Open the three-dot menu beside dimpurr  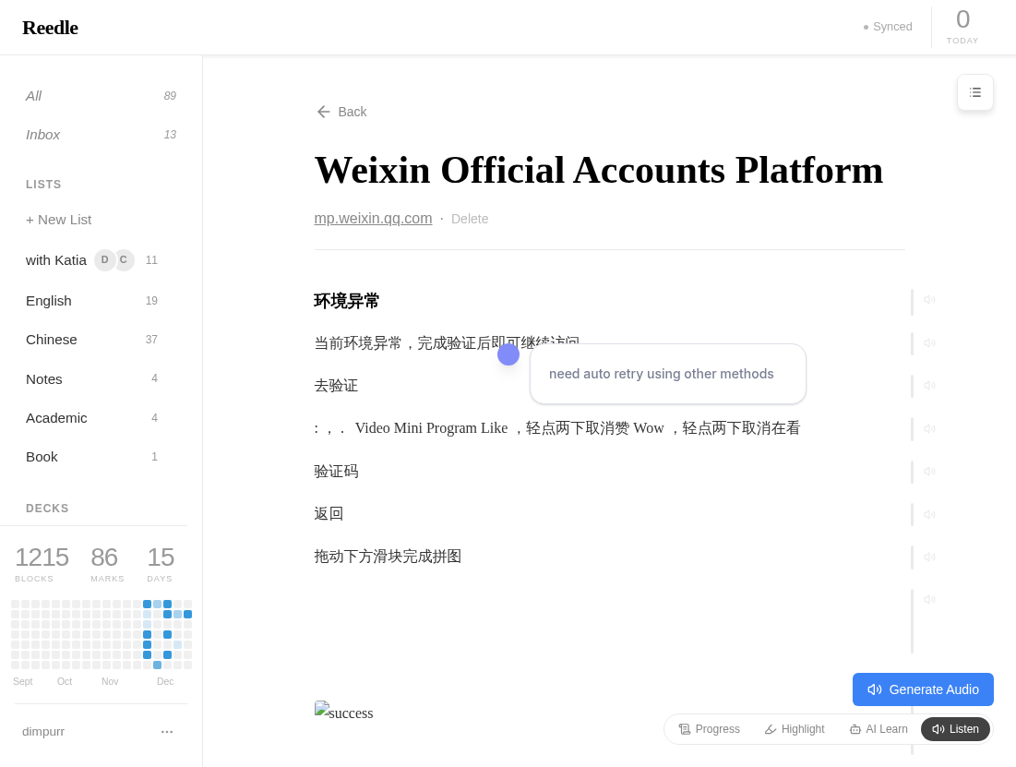[x=167, y=732]
